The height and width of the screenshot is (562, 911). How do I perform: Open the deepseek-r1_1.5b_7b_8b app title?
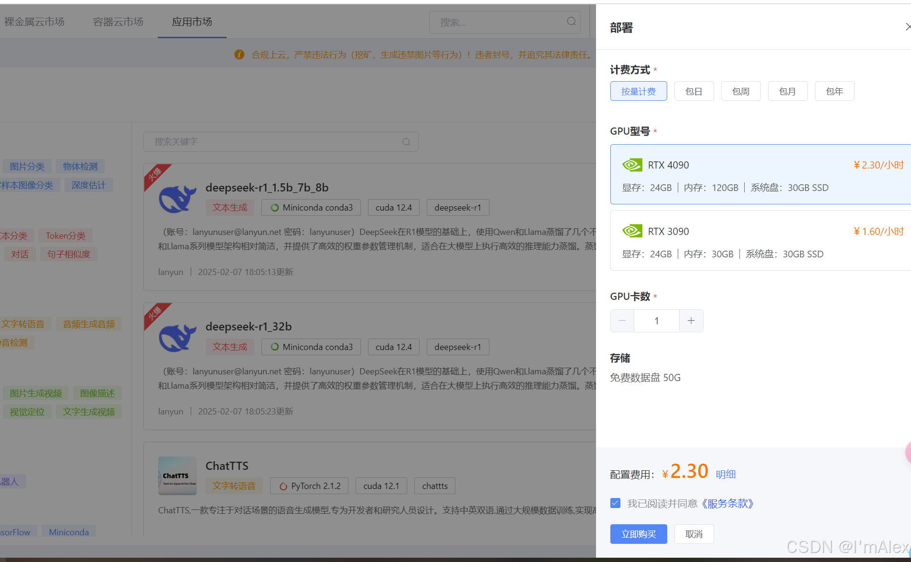tap(267, 188)
